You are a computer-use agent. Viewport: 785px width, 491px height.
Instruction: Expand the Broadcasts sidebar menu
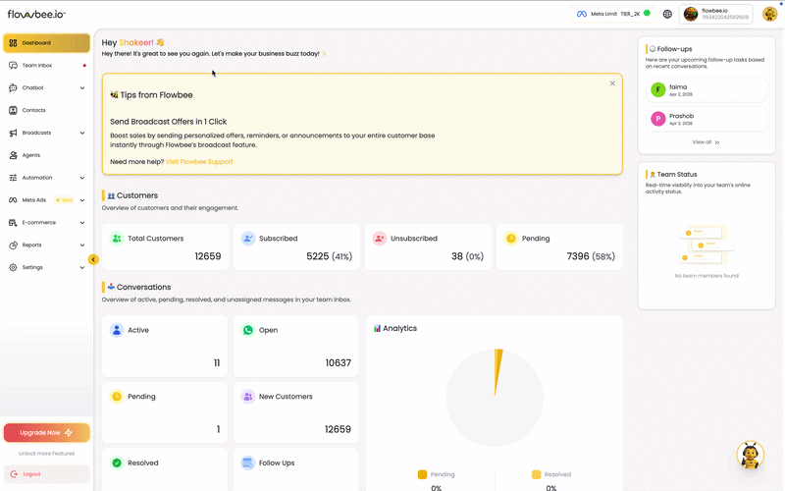click(81, 133)
